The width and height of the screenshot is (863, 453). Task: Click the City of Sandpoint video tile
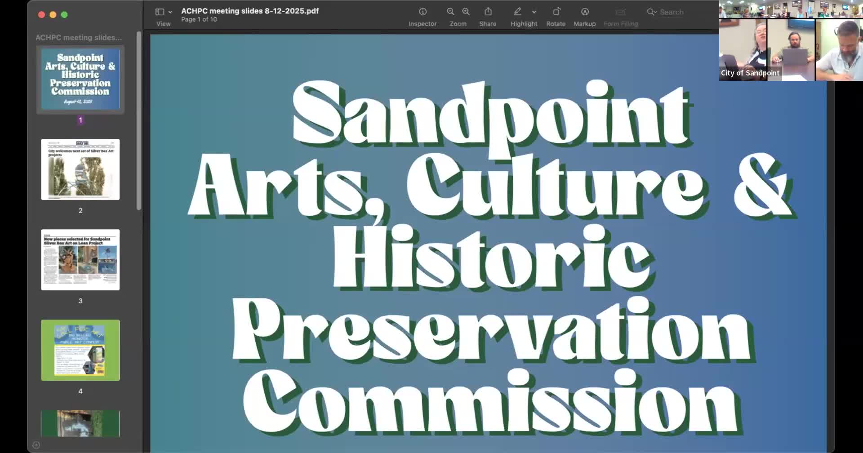[743, 49]
